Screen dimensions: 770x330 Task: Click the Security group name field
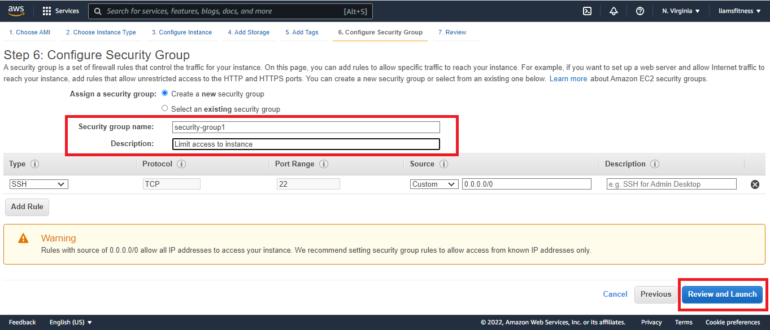click(x=306, y=127)
